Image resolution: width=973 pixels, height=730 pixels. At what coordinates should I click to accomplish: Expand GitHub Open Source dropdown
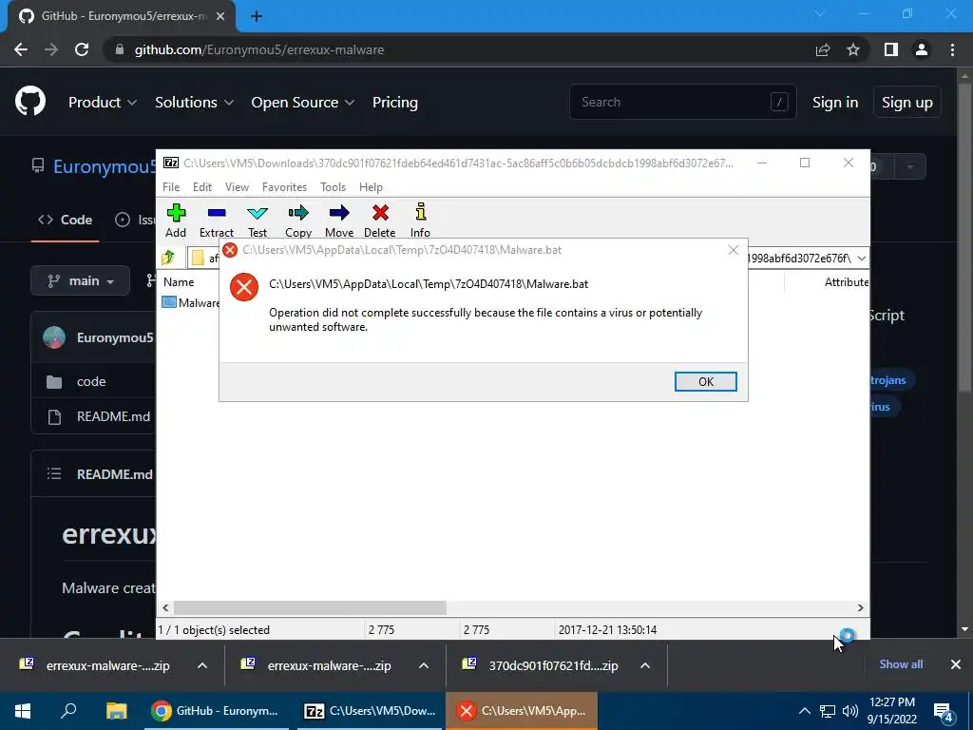(302, 103)
